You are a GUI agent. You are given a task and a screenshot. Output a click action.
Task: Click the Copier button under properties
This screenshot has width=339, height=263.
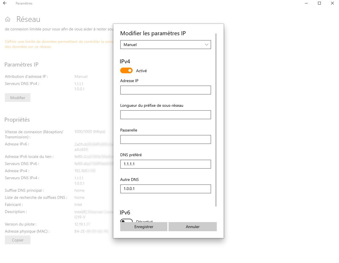click(18, 240)
